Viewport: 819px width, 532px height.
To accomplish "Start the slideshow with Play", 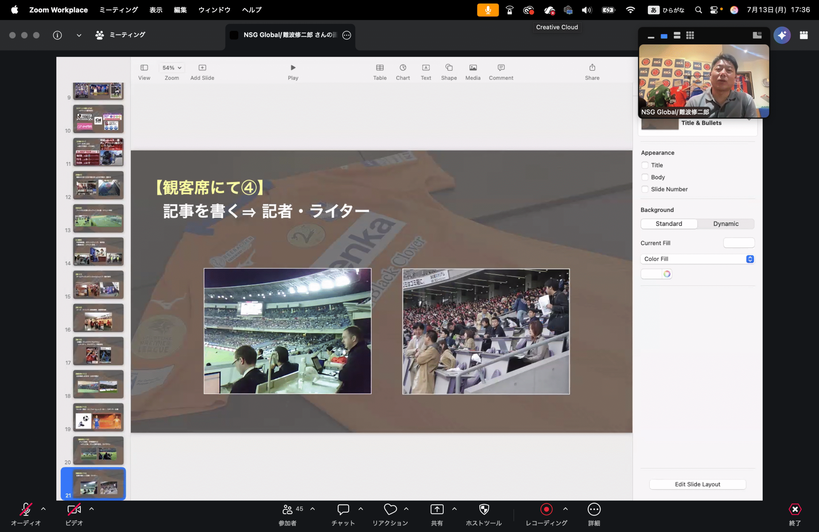I will (x=293, y=68).
